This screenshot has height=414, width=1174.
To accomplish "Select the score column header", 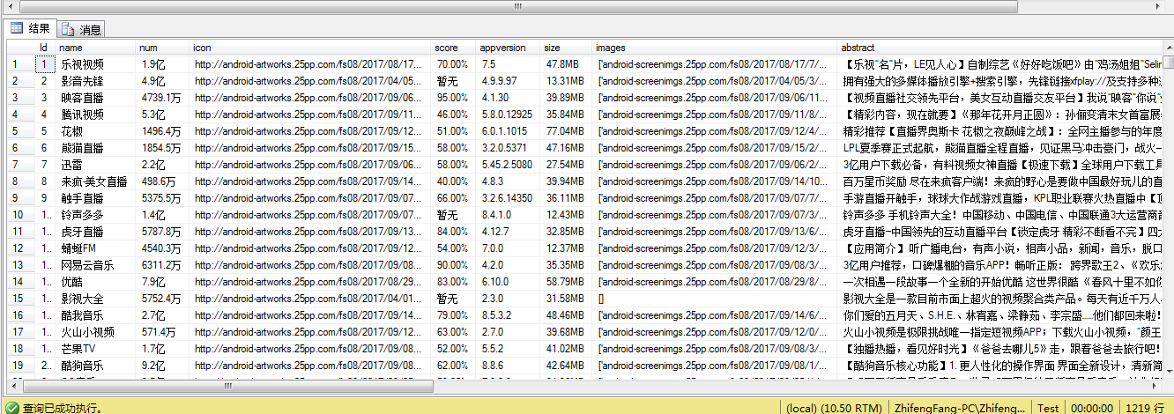I will coord(455,48).
